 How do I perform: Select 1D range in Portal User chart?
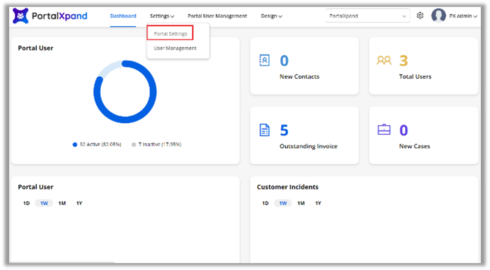pyautogui.click(x=26, y=203)
